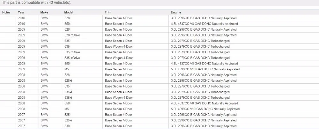Click the Engine column header

(x=176, y=12)
